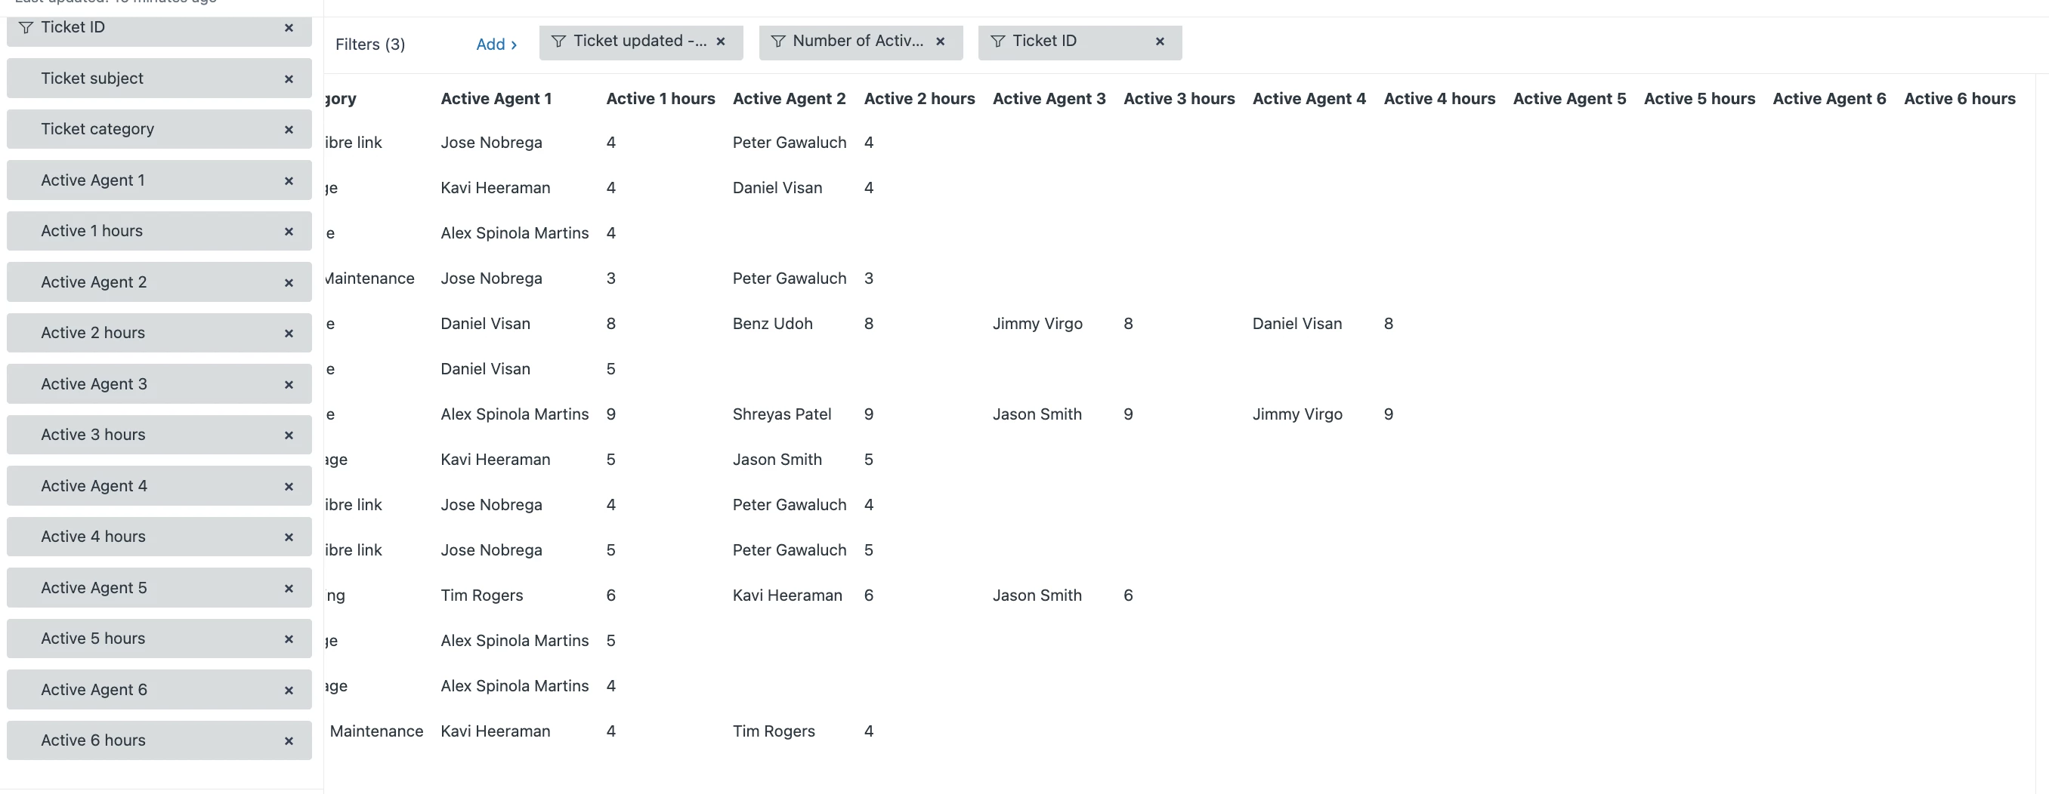Sort by Active Agent 5 column header
This screenshot has height=794, width=2049.
(x=1569, y=99)
